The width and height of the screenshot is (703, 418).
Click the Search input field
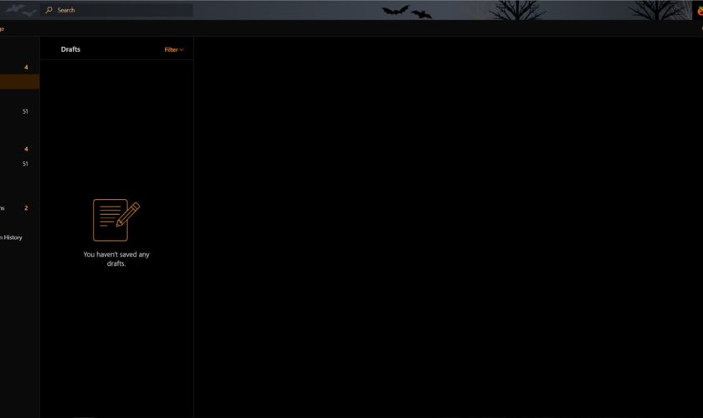(116, 10)
